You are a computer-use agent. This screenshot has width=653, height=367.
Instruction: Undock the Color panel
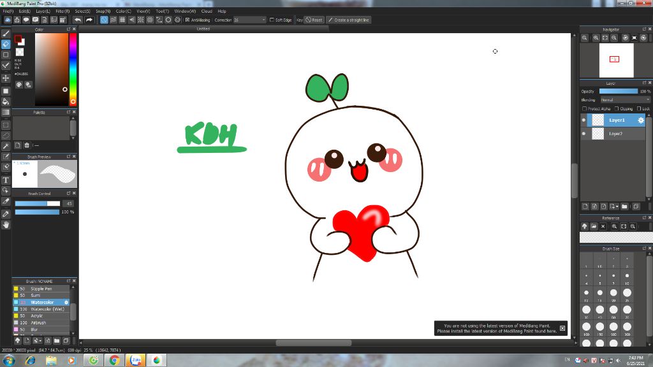coord(69,29)
